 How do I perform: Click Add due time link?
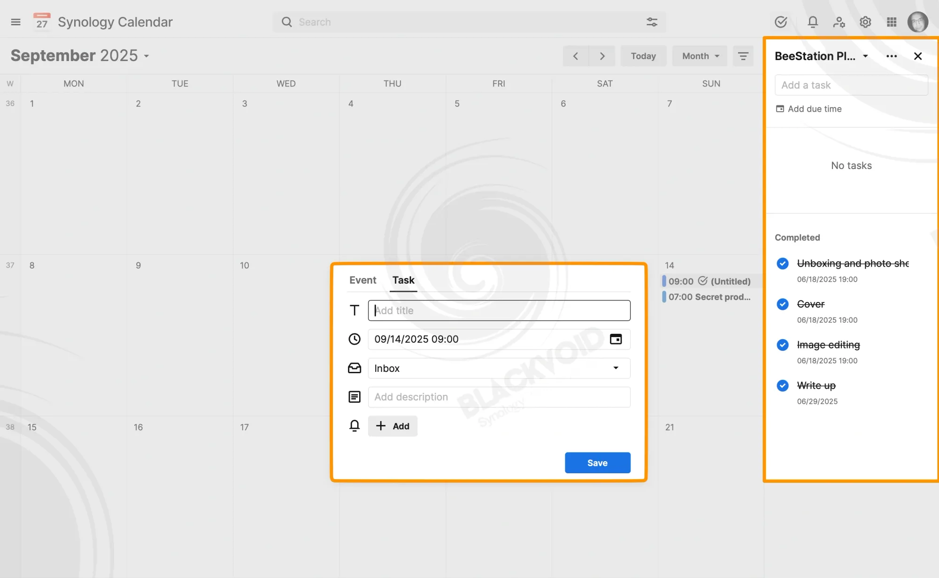pyautogui.click(x=814, y=109)
